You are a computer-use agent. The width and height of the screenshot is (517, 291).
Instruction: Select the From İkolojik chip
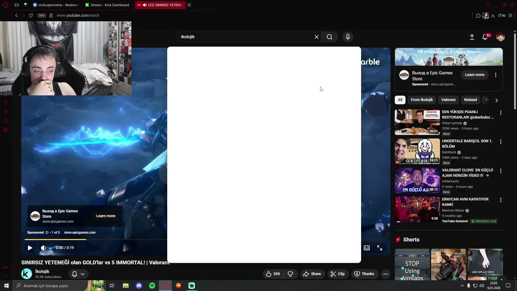pyautogui.click(x=422, y=100)
